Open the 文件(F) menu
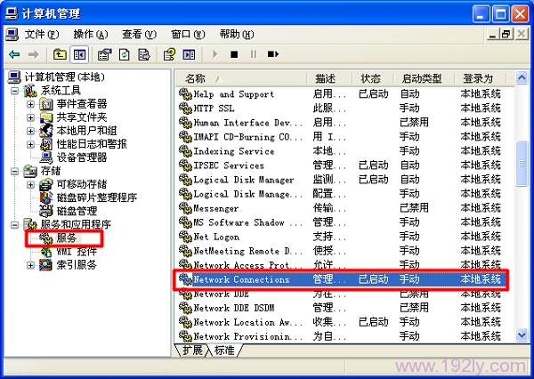 point(42,35)
